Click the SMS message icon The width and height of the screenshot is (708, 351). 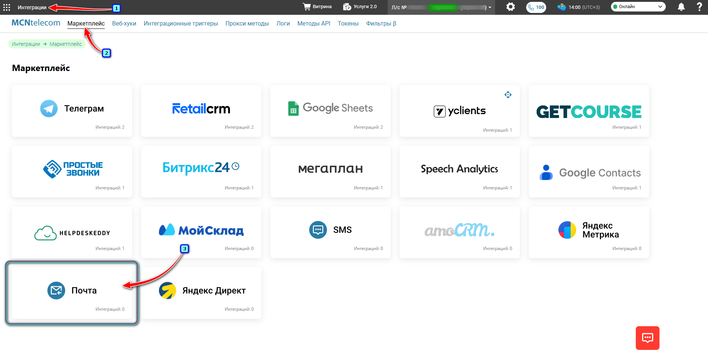(318, 230)
